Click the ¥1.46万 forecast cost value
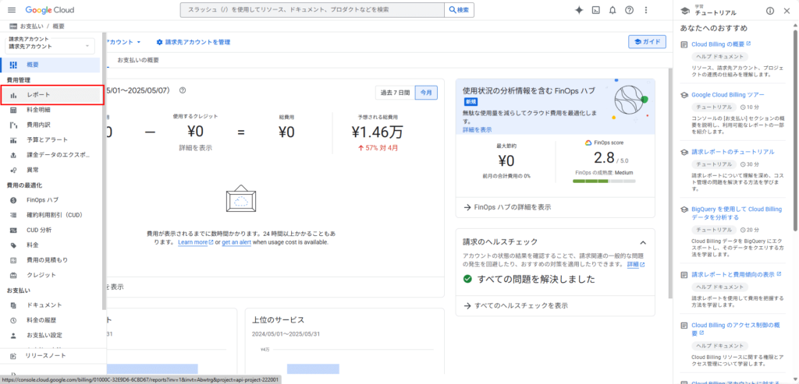The image size is (799, 384). point(377,132)
